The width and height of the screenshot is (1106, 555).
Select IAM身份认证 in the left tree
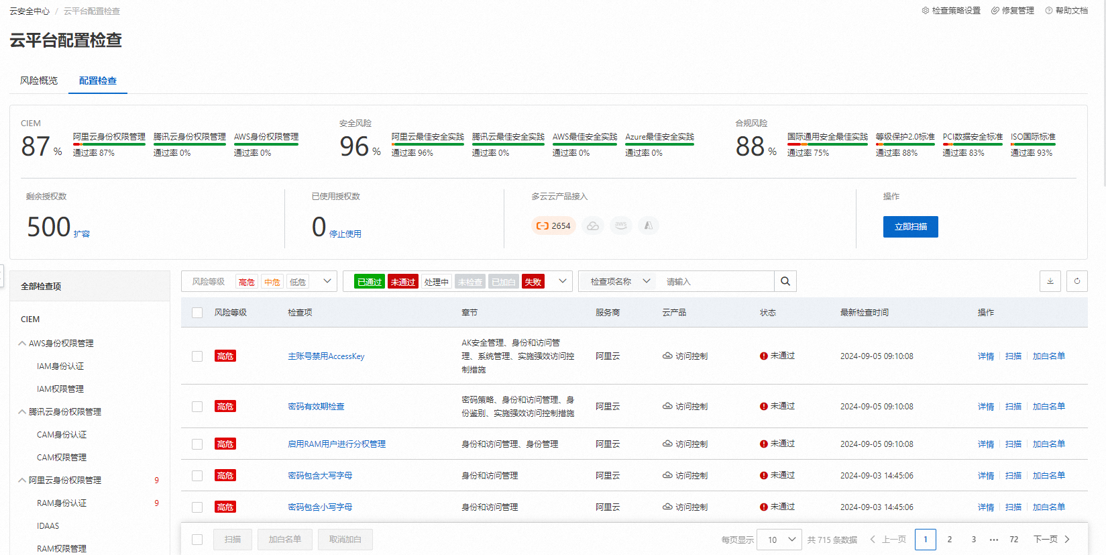[60, 366]
